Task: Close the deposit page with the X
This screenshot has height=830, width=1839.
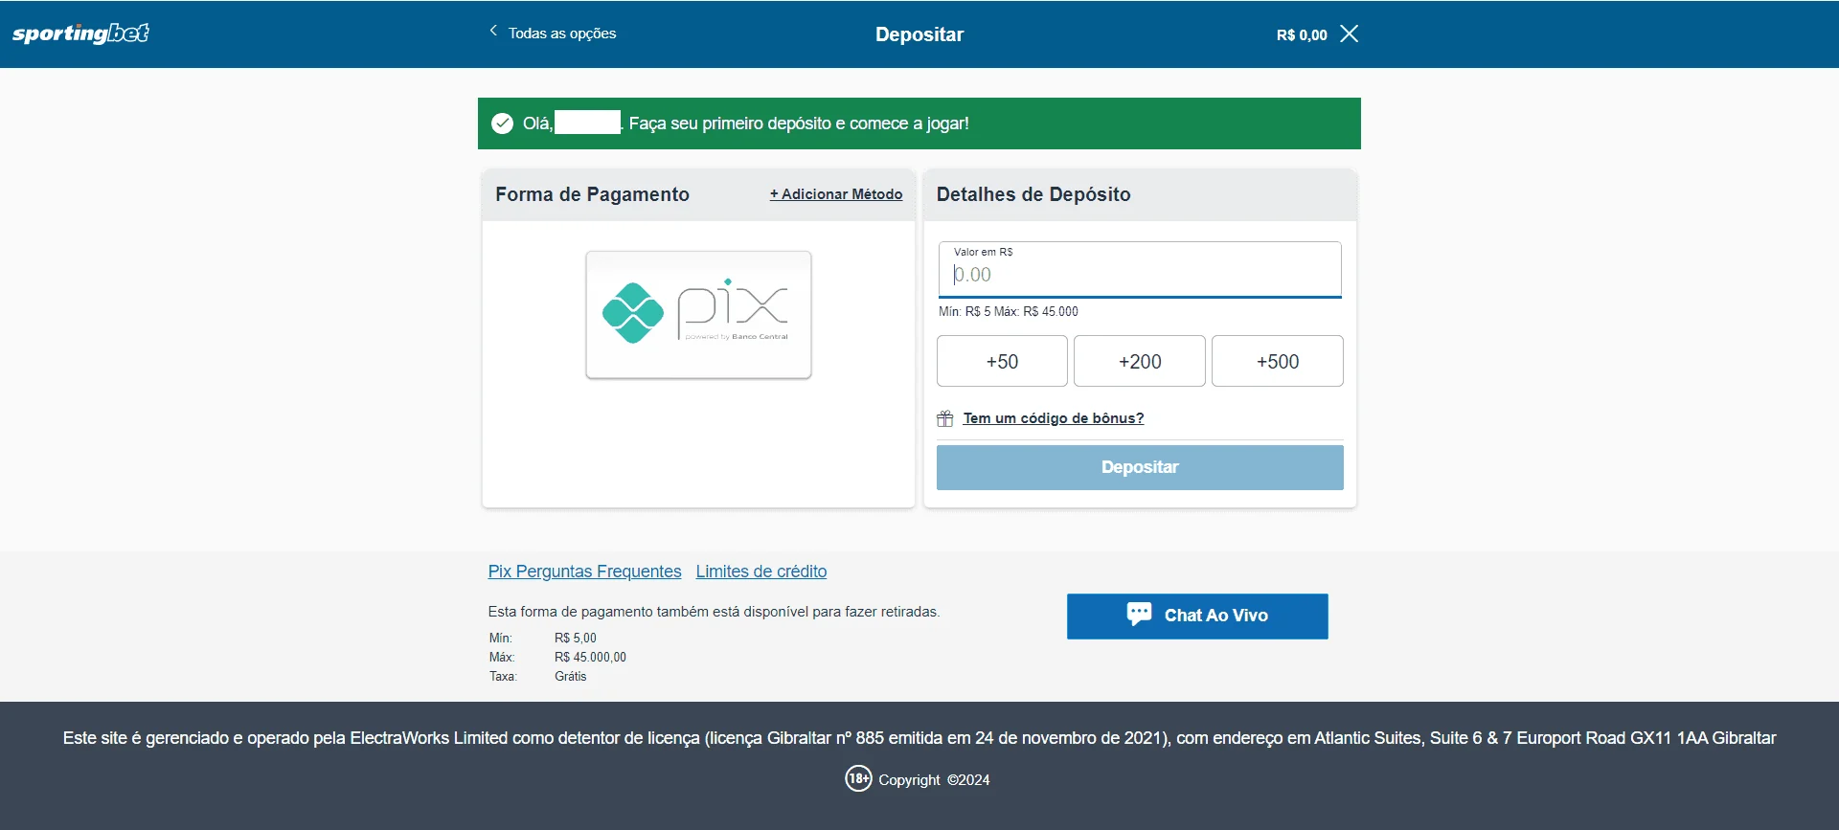Action: click(1349, 34)
